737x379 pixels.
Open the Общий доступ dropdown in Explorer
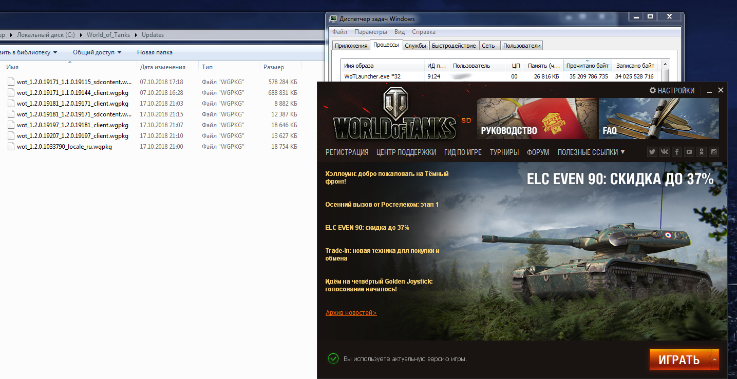coord(97,52)
